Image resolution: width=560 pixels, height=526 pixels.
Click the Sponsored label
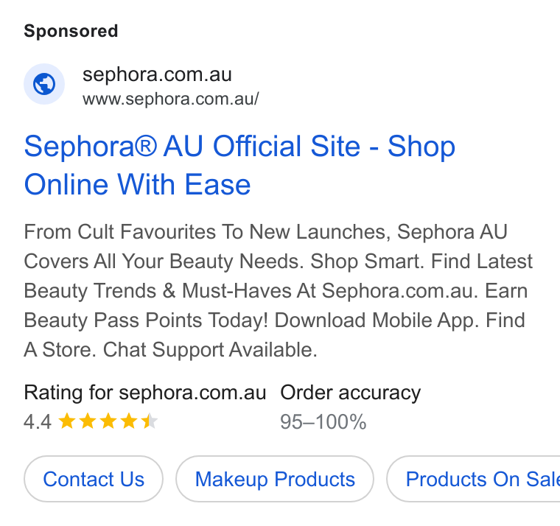click(x=71, y=31)
